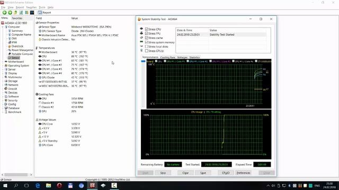Collapse the Computer tree node

[x=3, y=27]
